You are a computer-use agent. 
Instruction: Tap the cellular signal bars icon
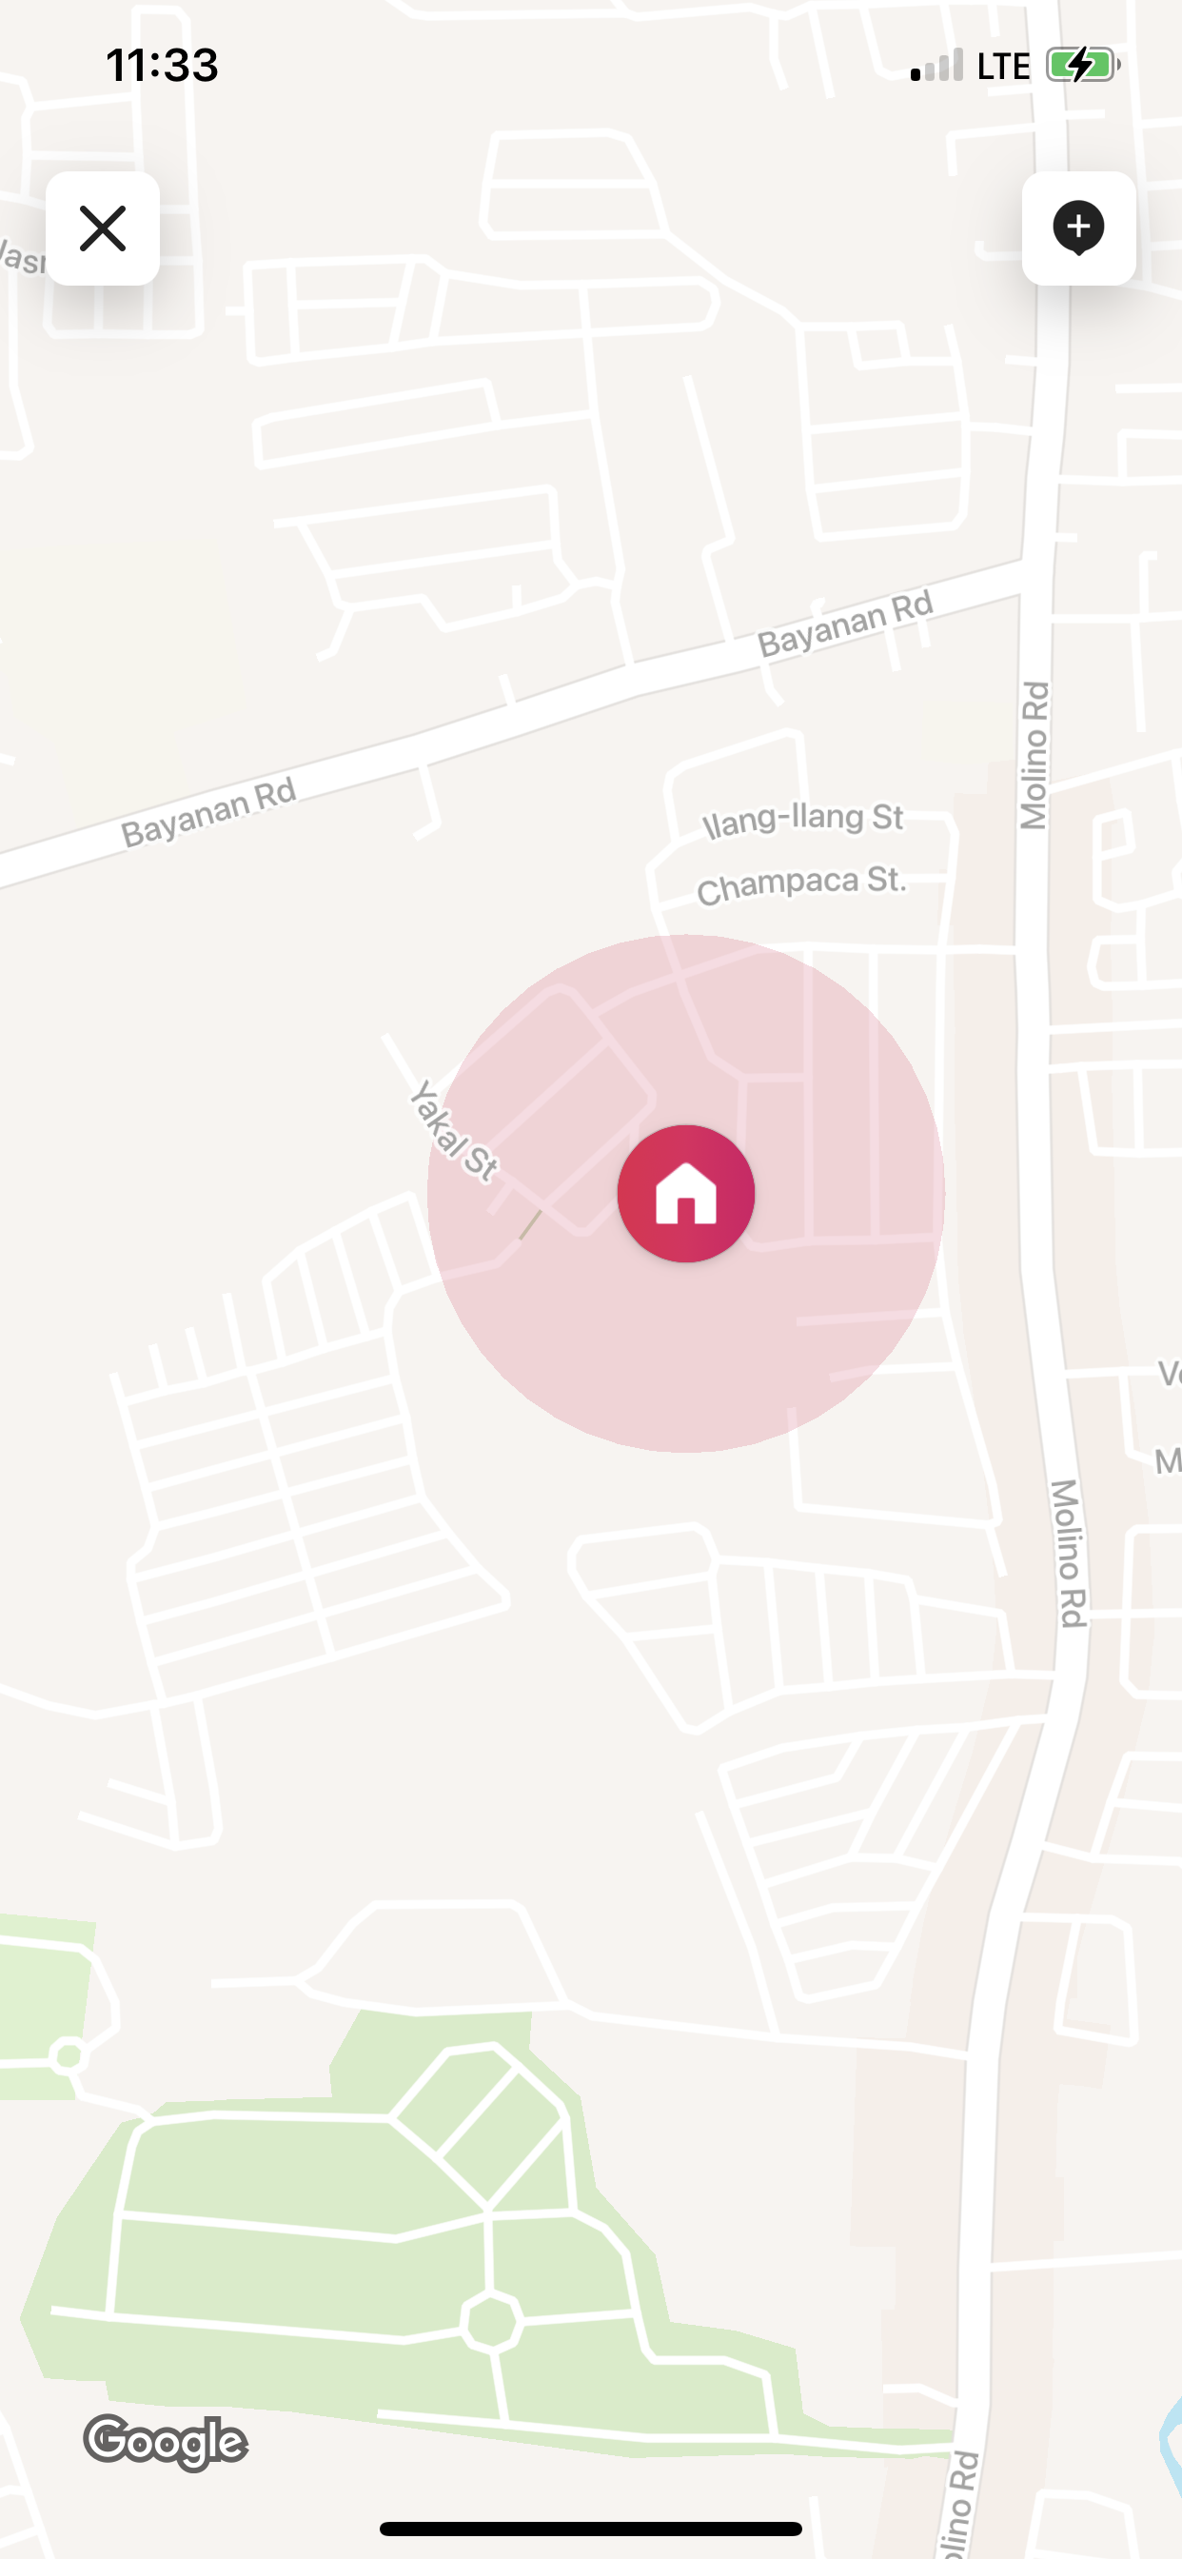pyautogui.click(x=936, y=65)
